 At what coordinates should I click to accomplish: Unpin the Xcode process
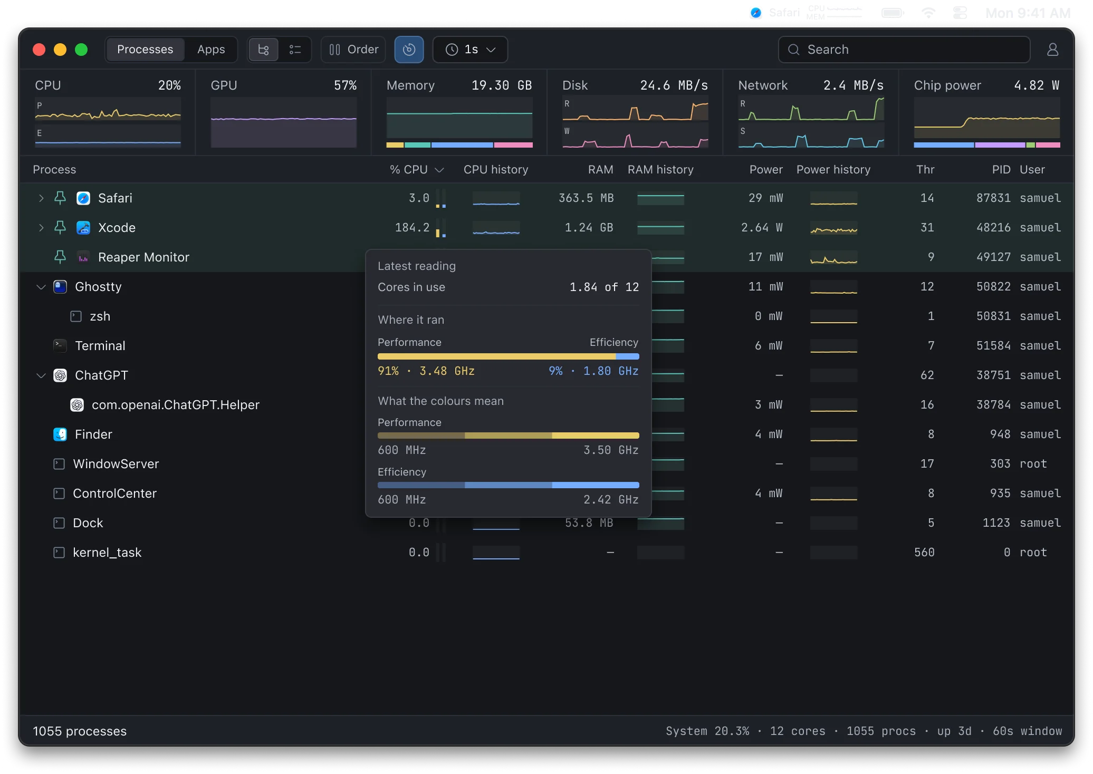click(60, 228)
